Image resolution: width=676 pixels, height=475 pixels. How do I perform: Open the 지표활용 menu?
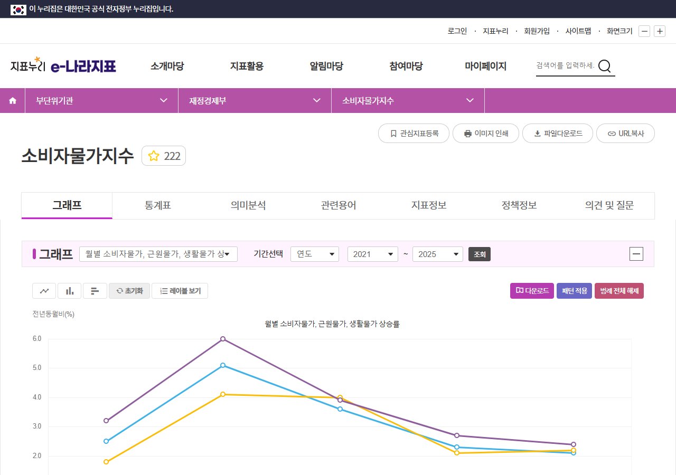click(x=247, y=66)
